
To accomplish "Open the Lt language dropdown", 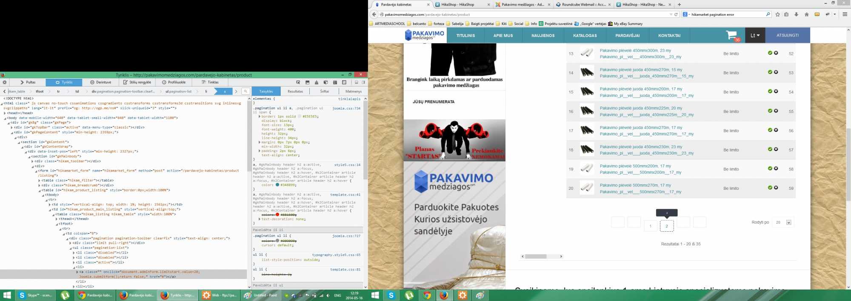I will [755, 36].
